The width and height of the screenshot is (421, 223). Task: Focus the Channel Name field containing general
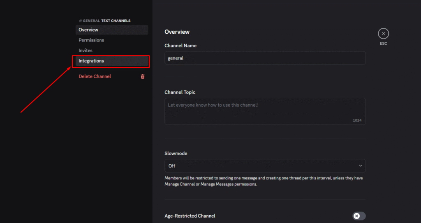pyautogui.click(x=265, y=58)
